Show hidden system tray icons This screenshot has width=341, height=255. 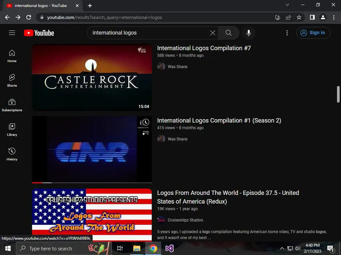click(282, 248)
